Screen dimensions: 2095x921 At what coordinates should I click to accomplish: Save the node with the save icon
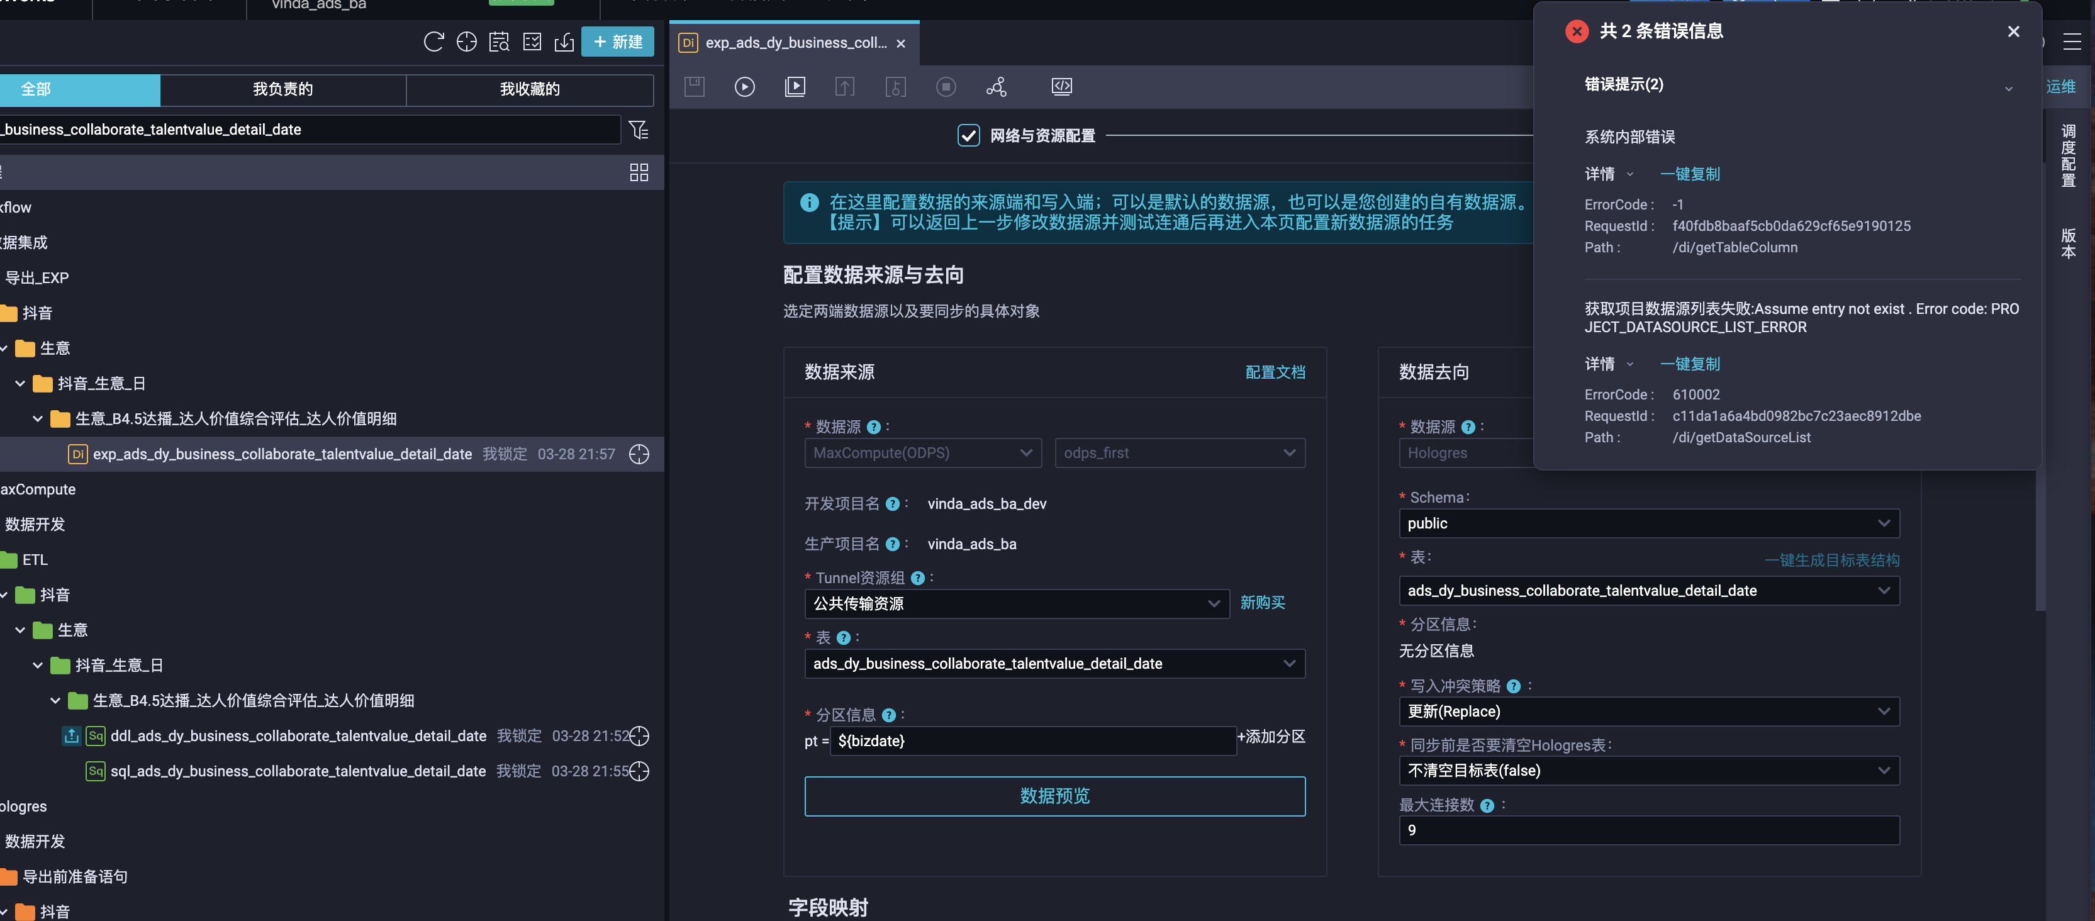(695, 86)
